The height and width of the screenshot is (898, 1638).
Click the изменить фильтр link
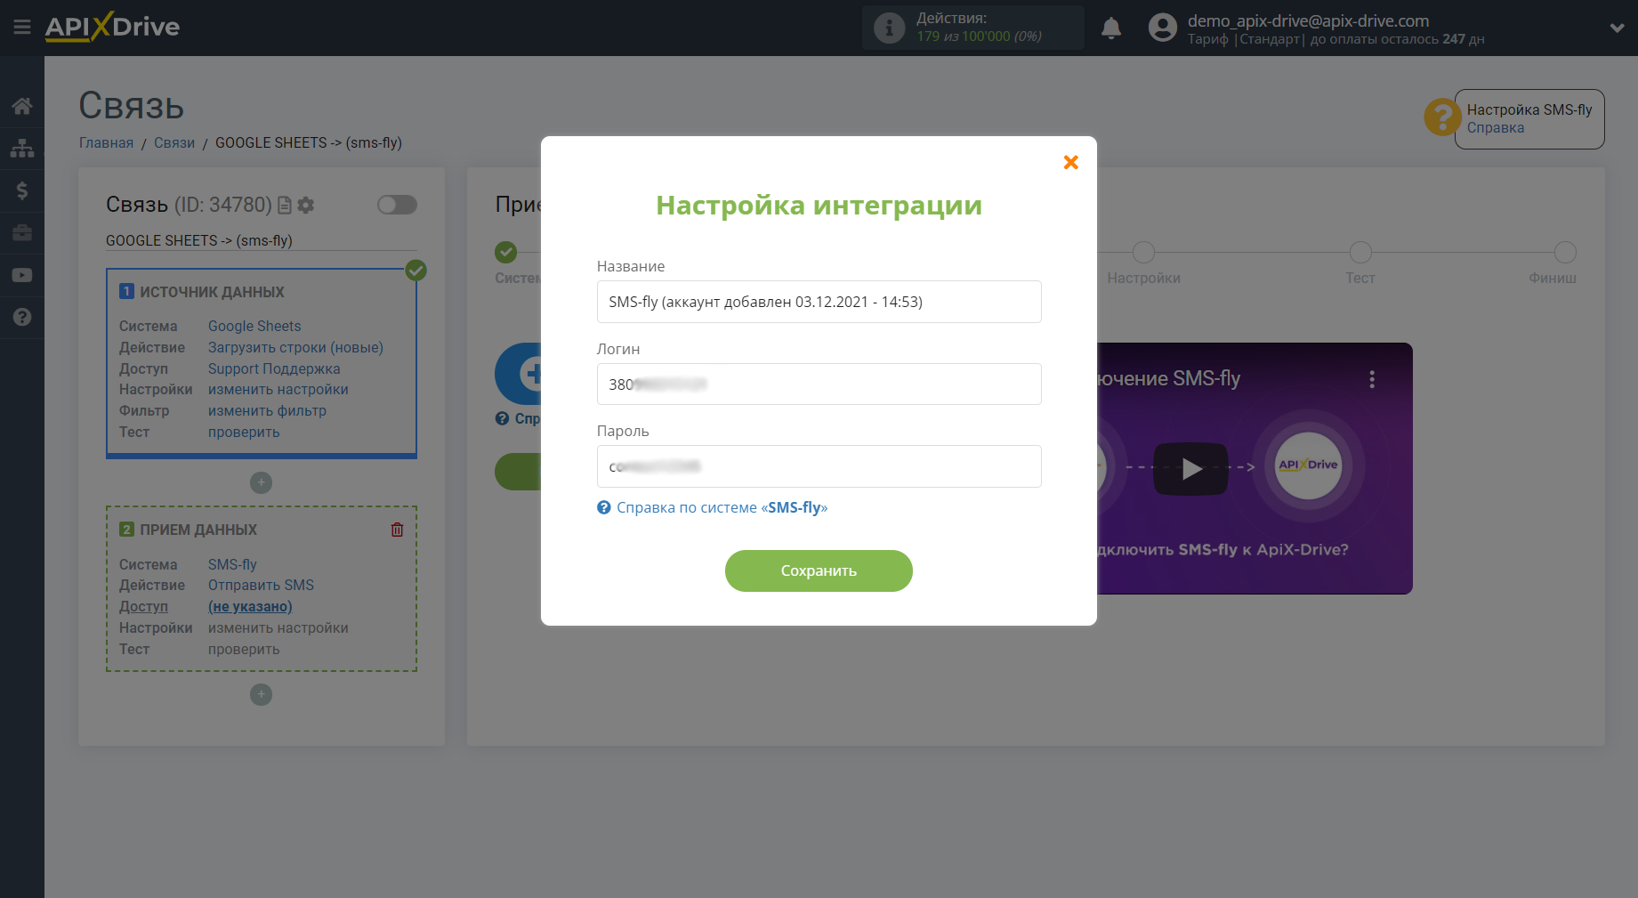point(267,410)
